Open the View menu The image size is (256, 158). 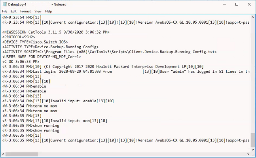point(38,11)
